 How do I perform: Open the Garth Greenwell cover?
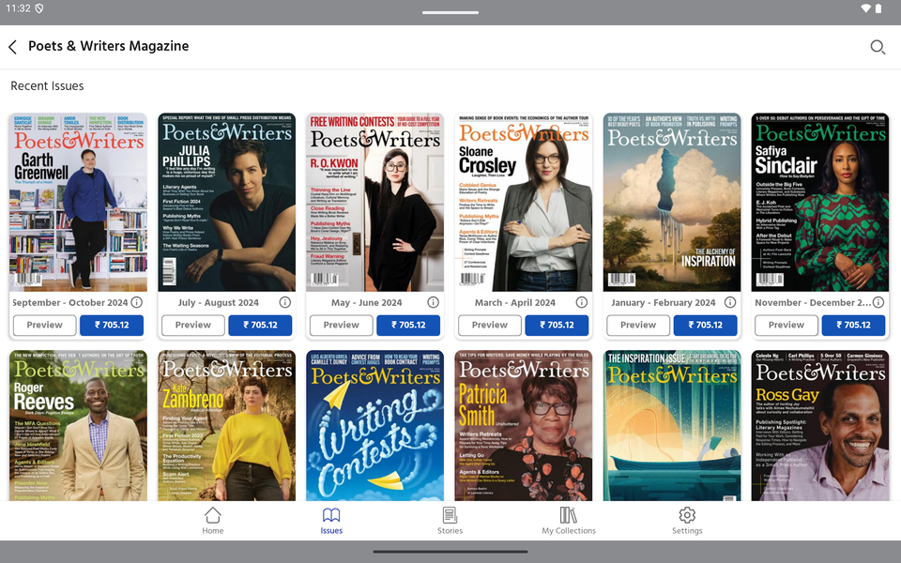pos(78,203)
